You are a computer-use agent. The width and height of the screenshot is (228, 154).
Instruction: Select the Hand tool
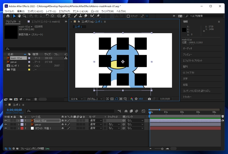pyautogui.click(x=19, y=16)
